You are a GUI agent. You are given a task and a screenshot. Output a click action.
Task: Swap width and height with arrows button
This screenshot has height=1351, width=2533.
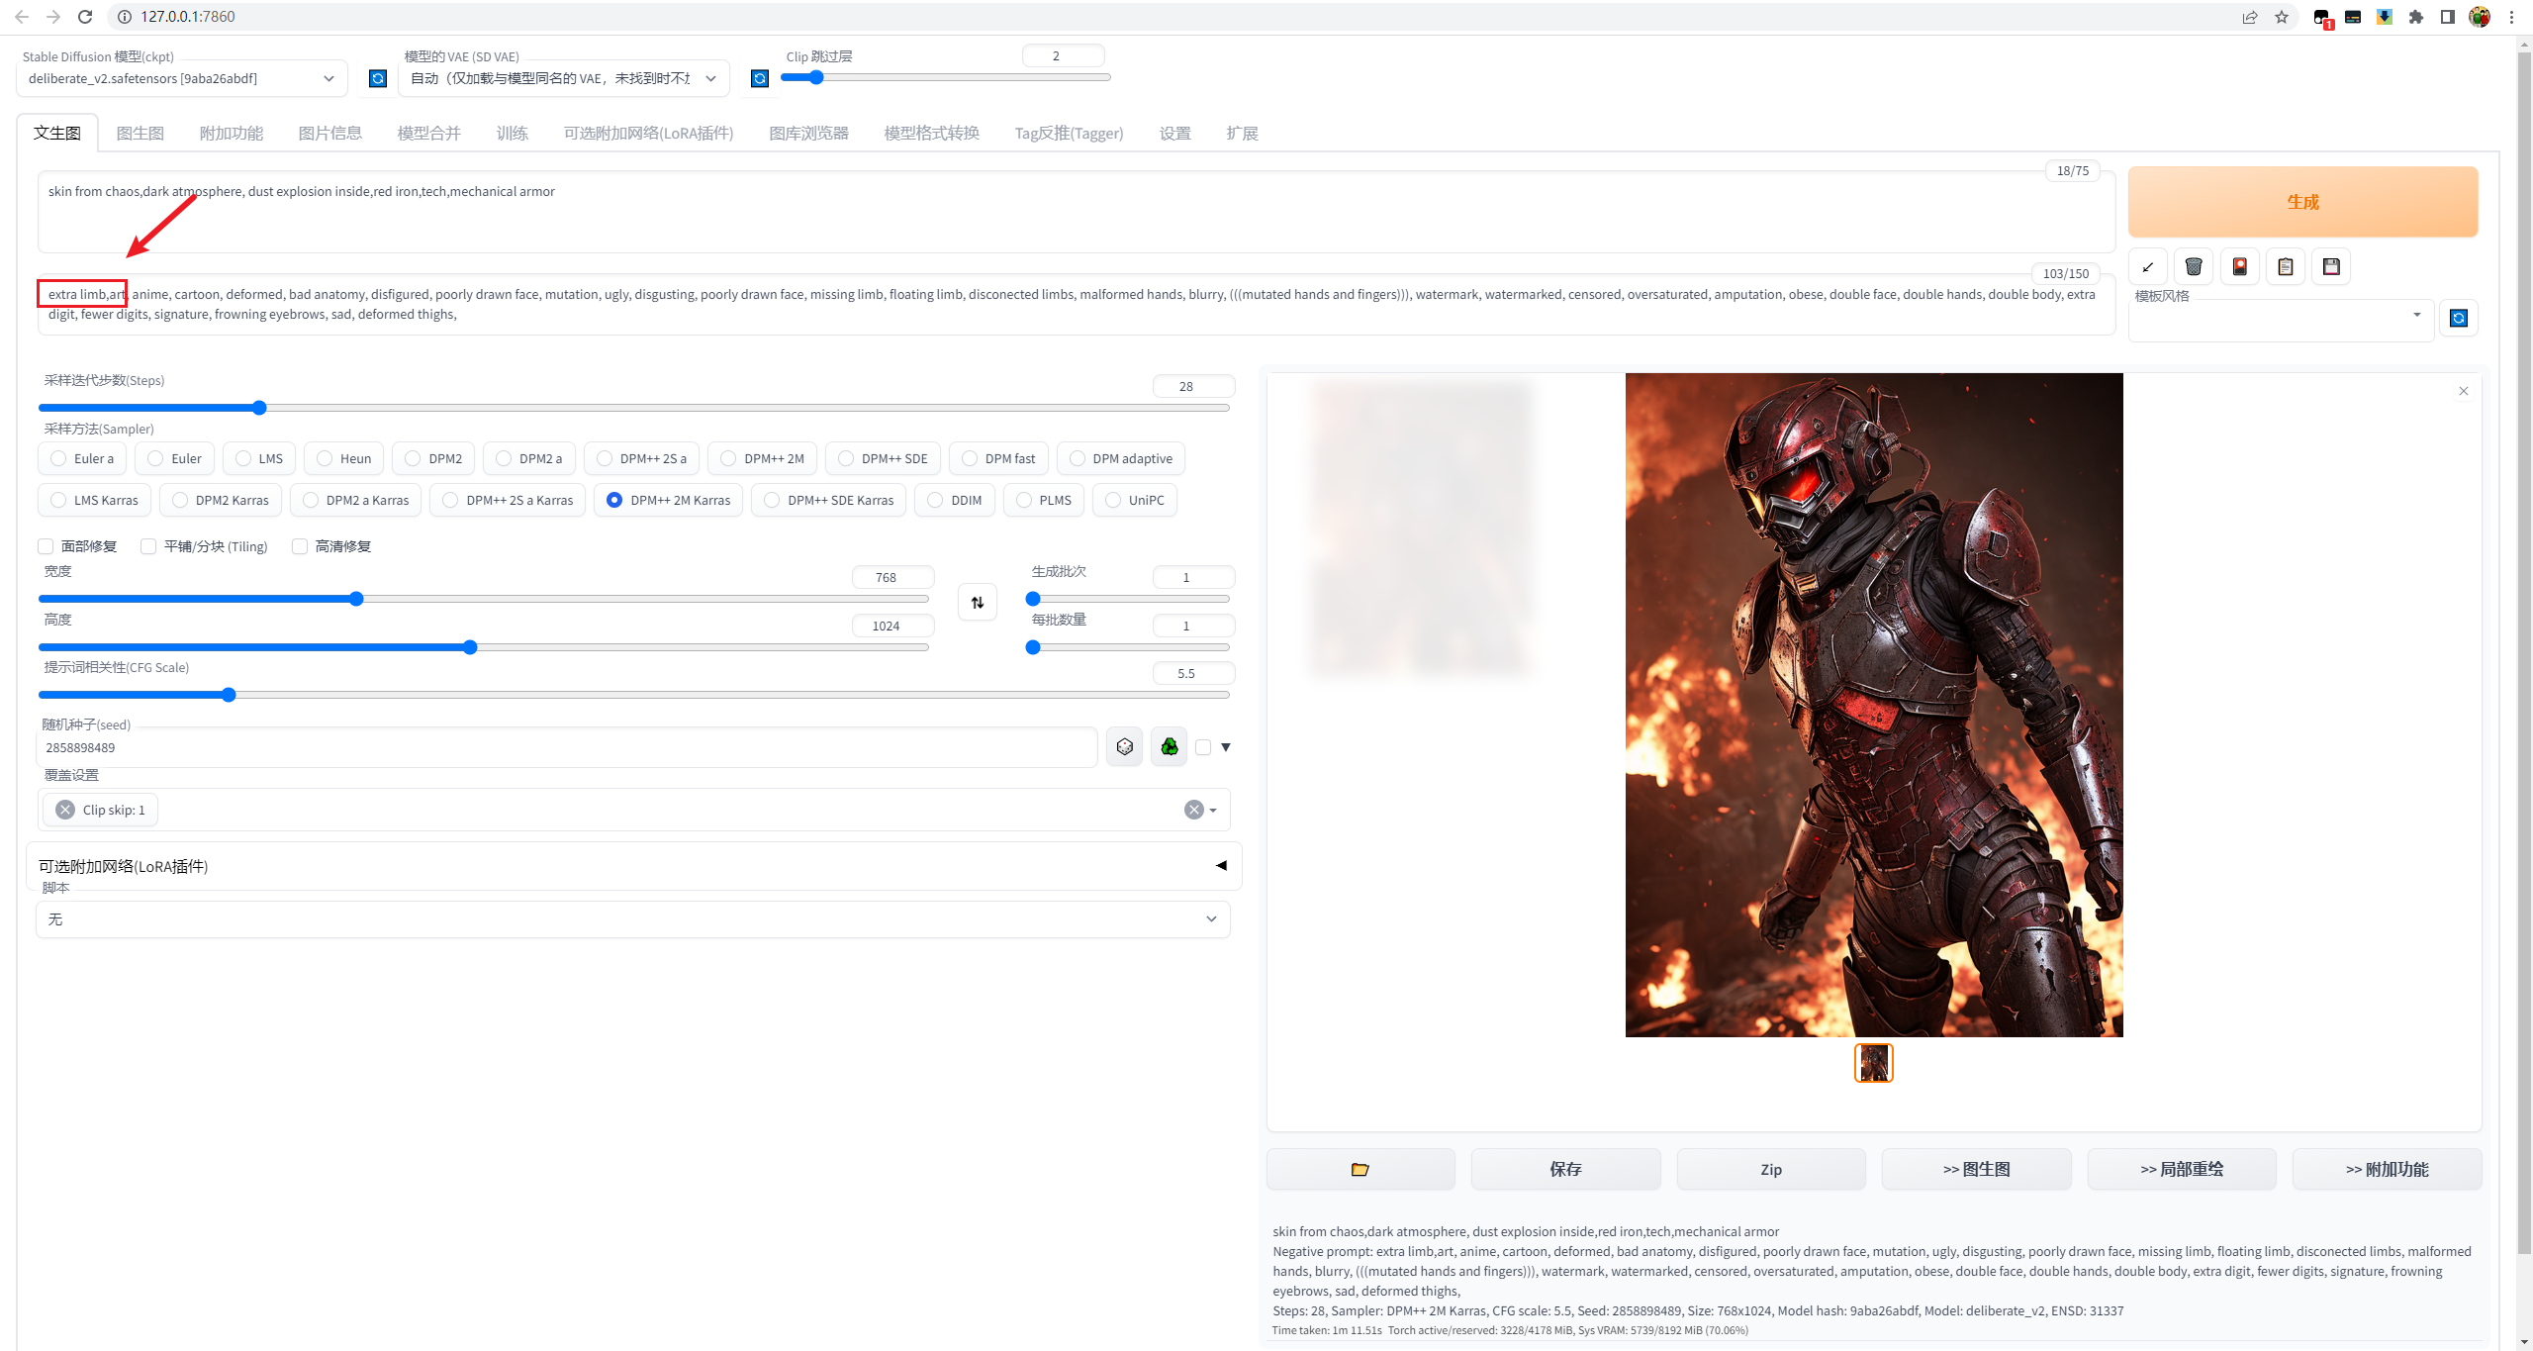978,602
